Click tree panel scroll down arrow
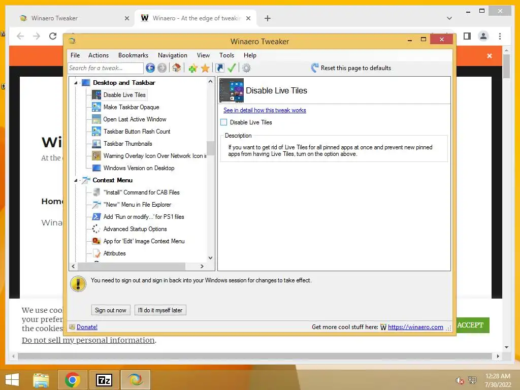The image size is (520, 390). click(211, 257)
